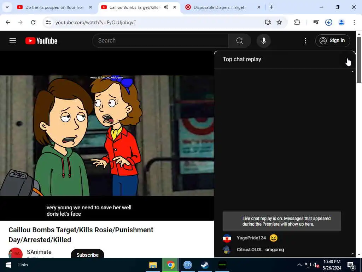Open clock showing 10:48 PM
362x272 pixels.
coord(332,265)
